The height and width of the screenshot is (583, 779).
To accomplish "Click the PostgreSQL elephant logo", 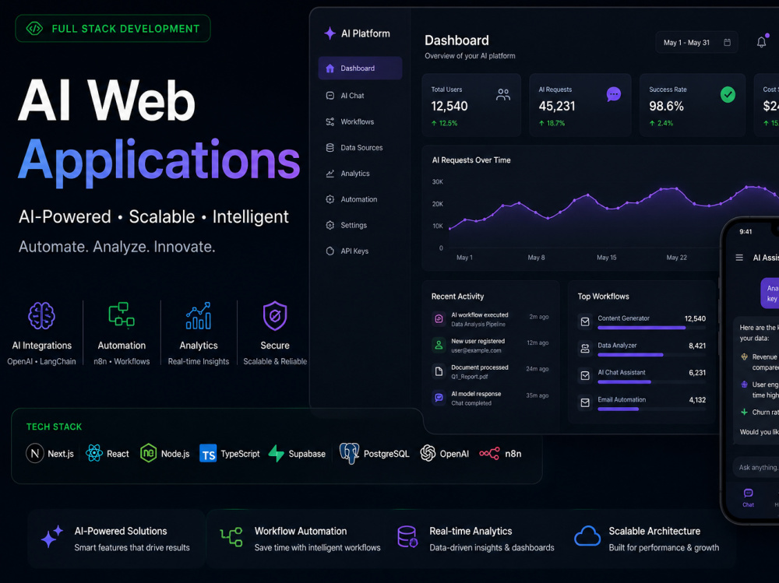I will click(349, 453).
